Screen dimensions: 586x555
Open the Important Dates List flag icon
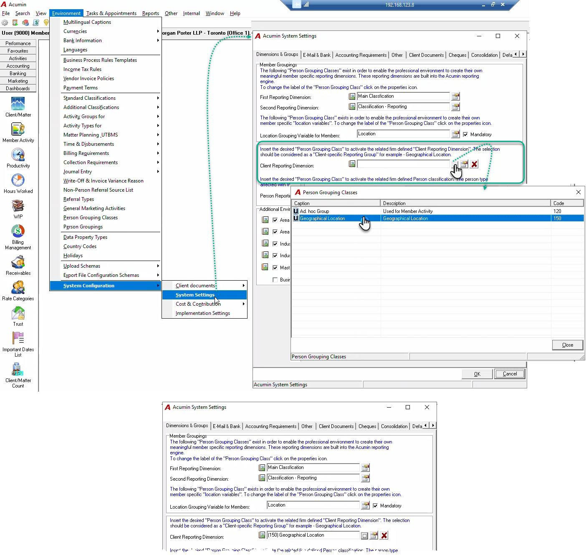tap(18, 338)
